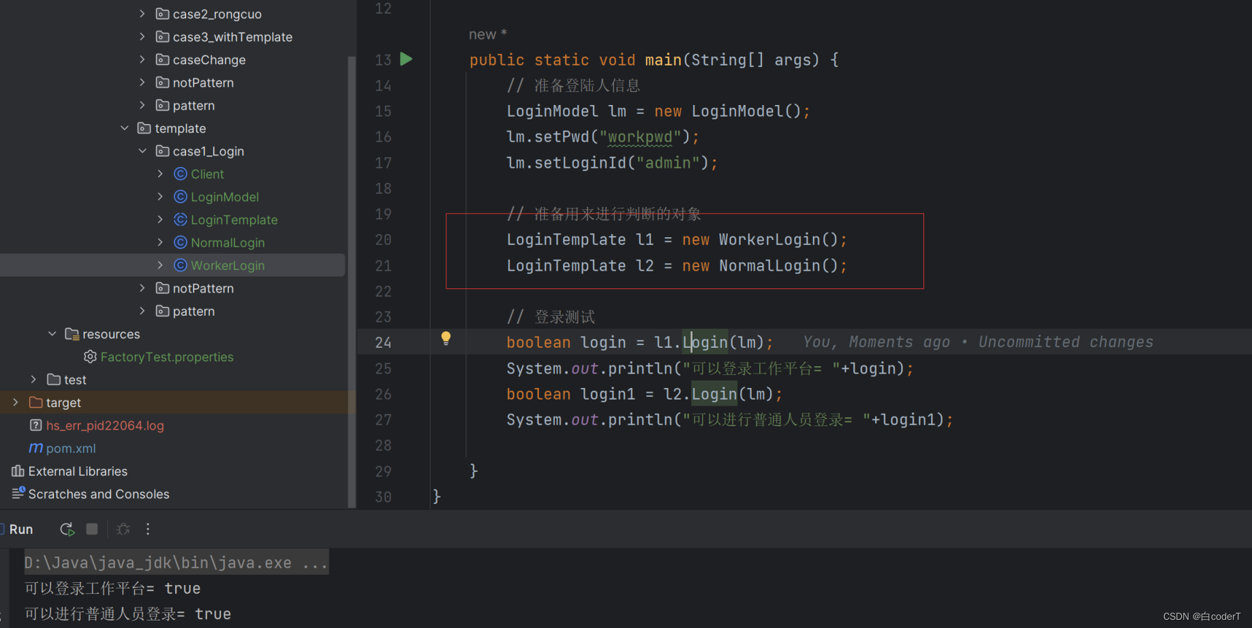This screenshot has height=628, width=1252.
Task: Expand the target folder
Action: click(x=15, y=402)
